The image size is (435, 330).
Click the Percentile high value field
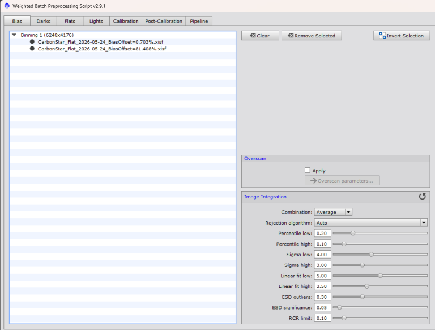click(322, 244)
